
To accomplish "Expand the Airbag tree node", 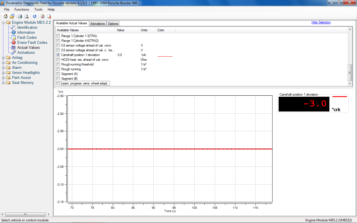I will click(x=3, y=57).
